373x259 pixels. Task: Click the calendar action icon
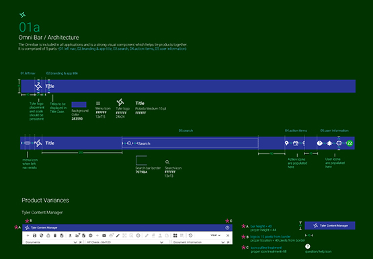pyautogui.click(x=296, y=143)
